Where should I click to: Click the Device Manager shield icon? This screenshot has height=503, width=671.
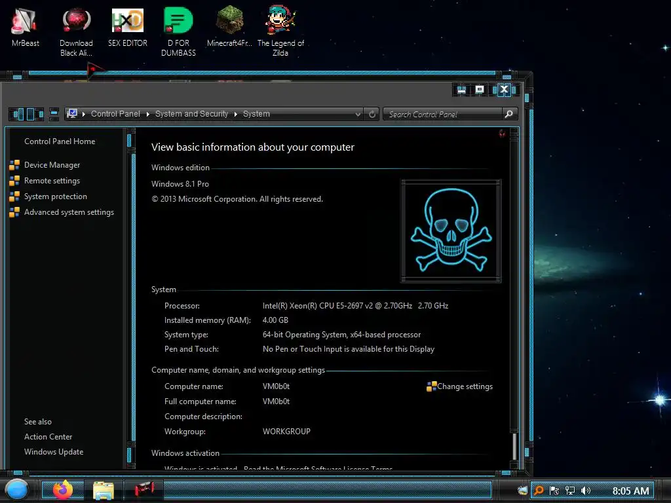coord(14,165)
